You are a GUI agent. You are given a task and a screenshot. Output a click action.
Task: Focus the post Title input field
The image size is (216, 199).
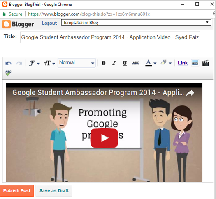pos(110,37)
